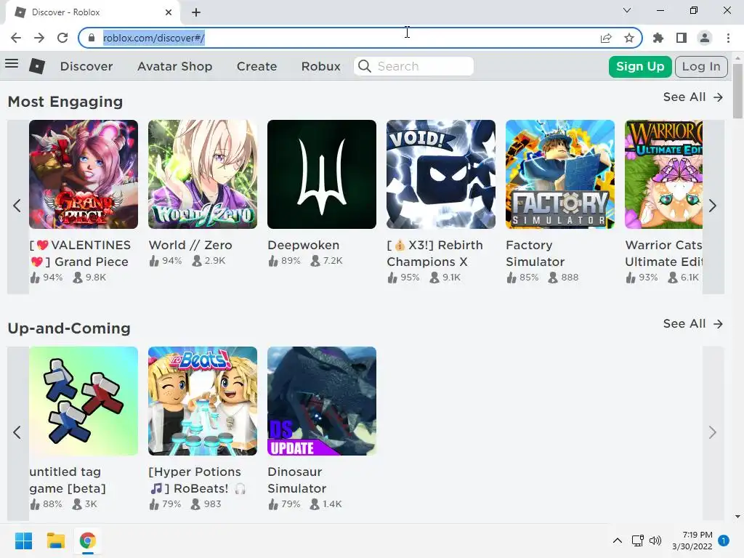Open the network status tray icon
The image size is (744, 558).
click(637, 541)
